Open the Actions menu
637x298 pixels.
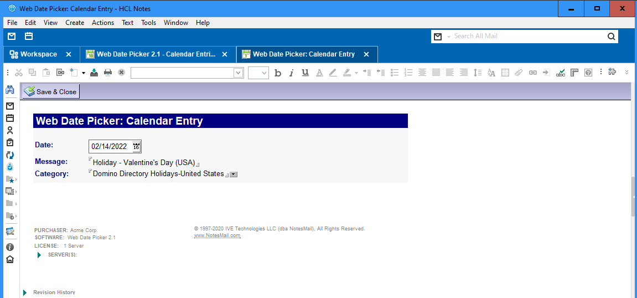point(102,23)
